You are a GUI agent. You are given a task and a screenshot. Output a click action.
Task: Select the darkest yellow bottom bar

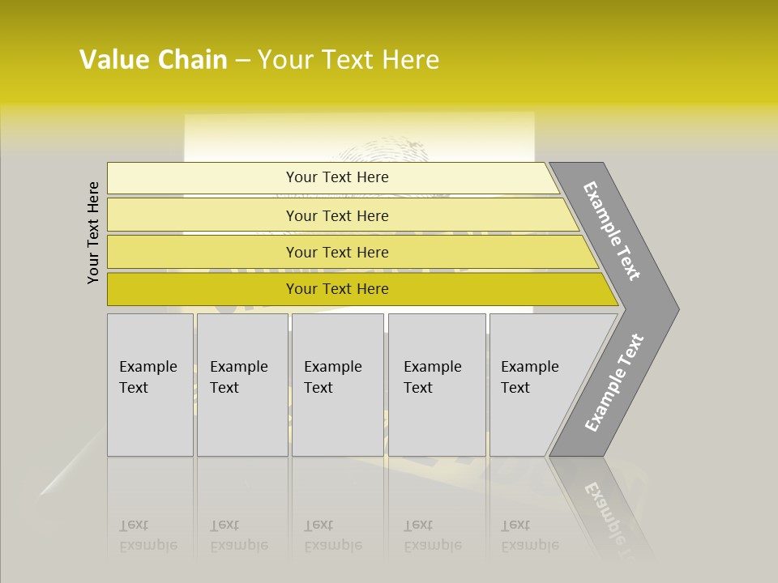click(x=337, y=289)
